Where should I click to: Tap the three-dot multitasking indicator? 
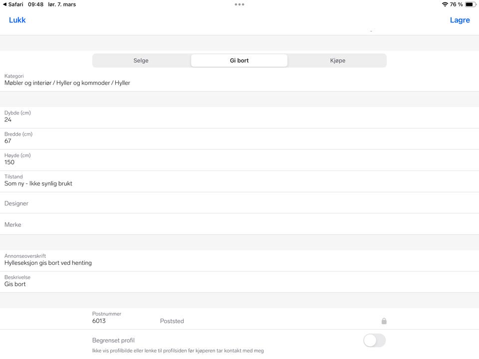point(239,4)
